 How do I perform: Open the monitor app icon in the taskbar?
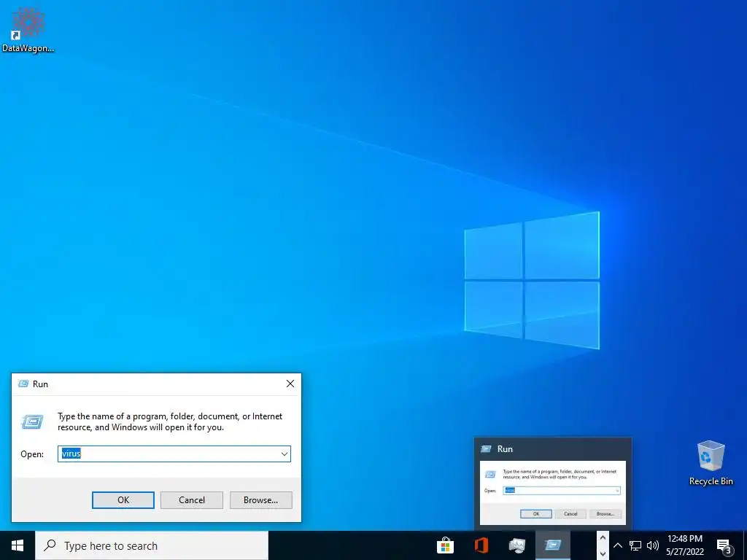click(x=517, y=545)
